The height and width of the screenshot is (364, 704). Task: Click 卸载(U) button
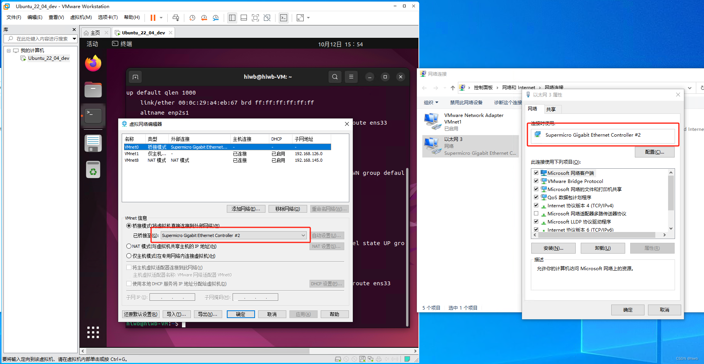point(603,248)
